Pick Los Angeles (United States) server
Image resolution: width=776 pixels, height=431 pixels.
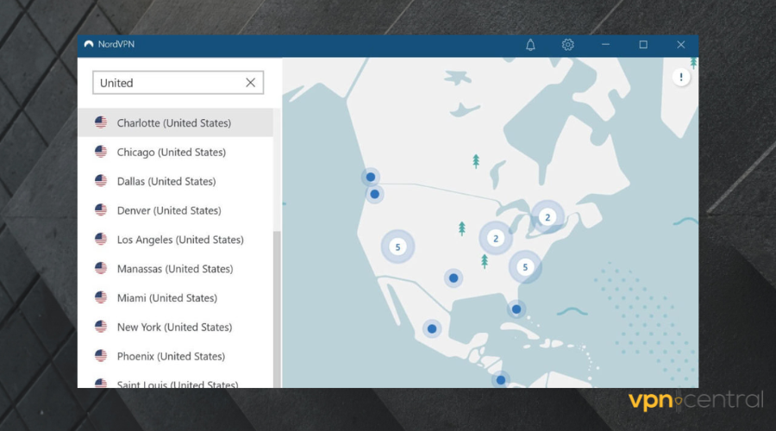click(x=180, y=240)
